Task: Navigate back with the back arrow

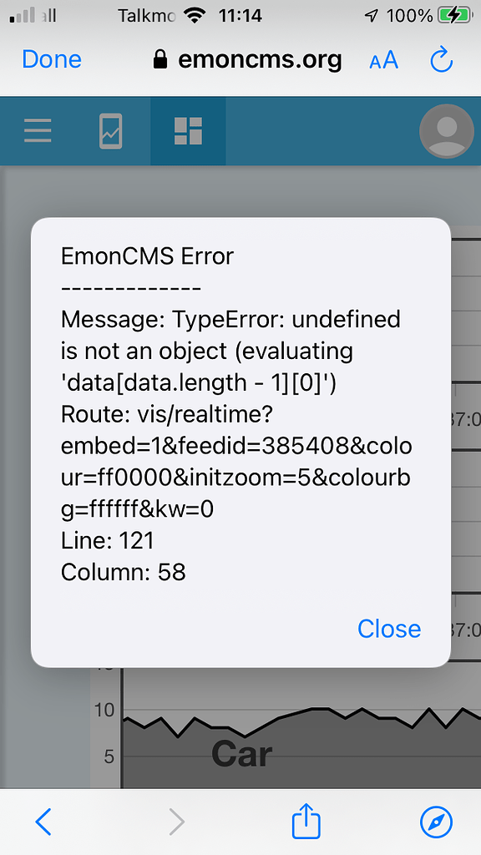Action: click(x=43, y=822)
